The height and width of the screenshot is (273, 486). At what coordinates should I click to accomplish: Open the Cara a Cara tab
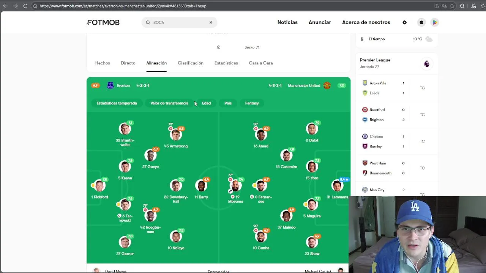[x=261, y=63]
